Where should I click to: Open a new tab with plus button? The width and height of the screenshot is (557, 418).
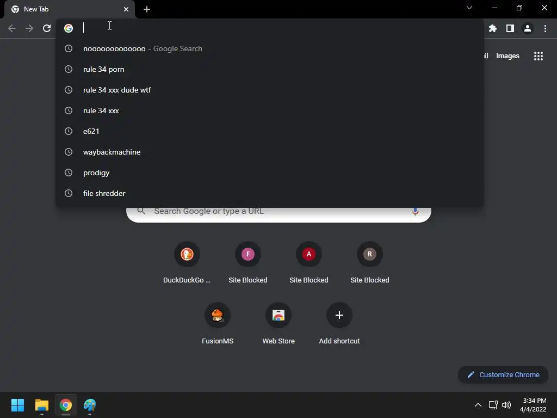coord(147,9)
